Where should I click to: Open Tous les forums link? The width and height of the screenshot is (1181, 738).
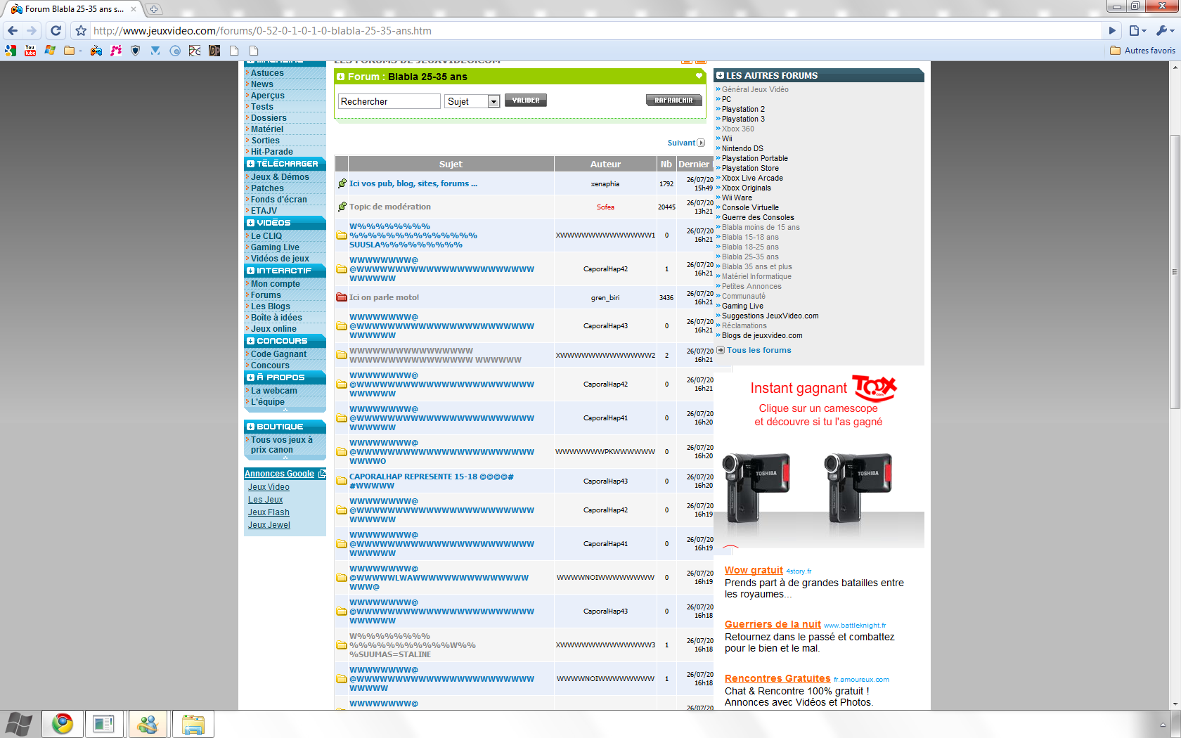[x=759, y=350]
